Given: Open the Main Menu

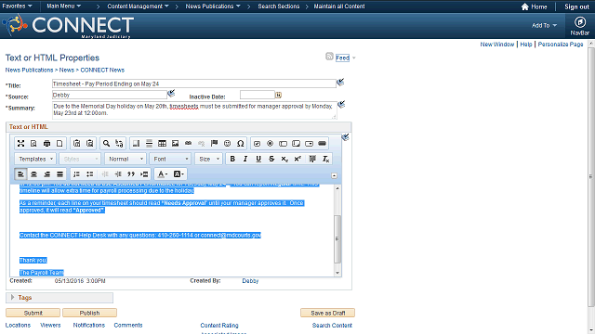Looking at the screenshot, I should coord(64,6).
